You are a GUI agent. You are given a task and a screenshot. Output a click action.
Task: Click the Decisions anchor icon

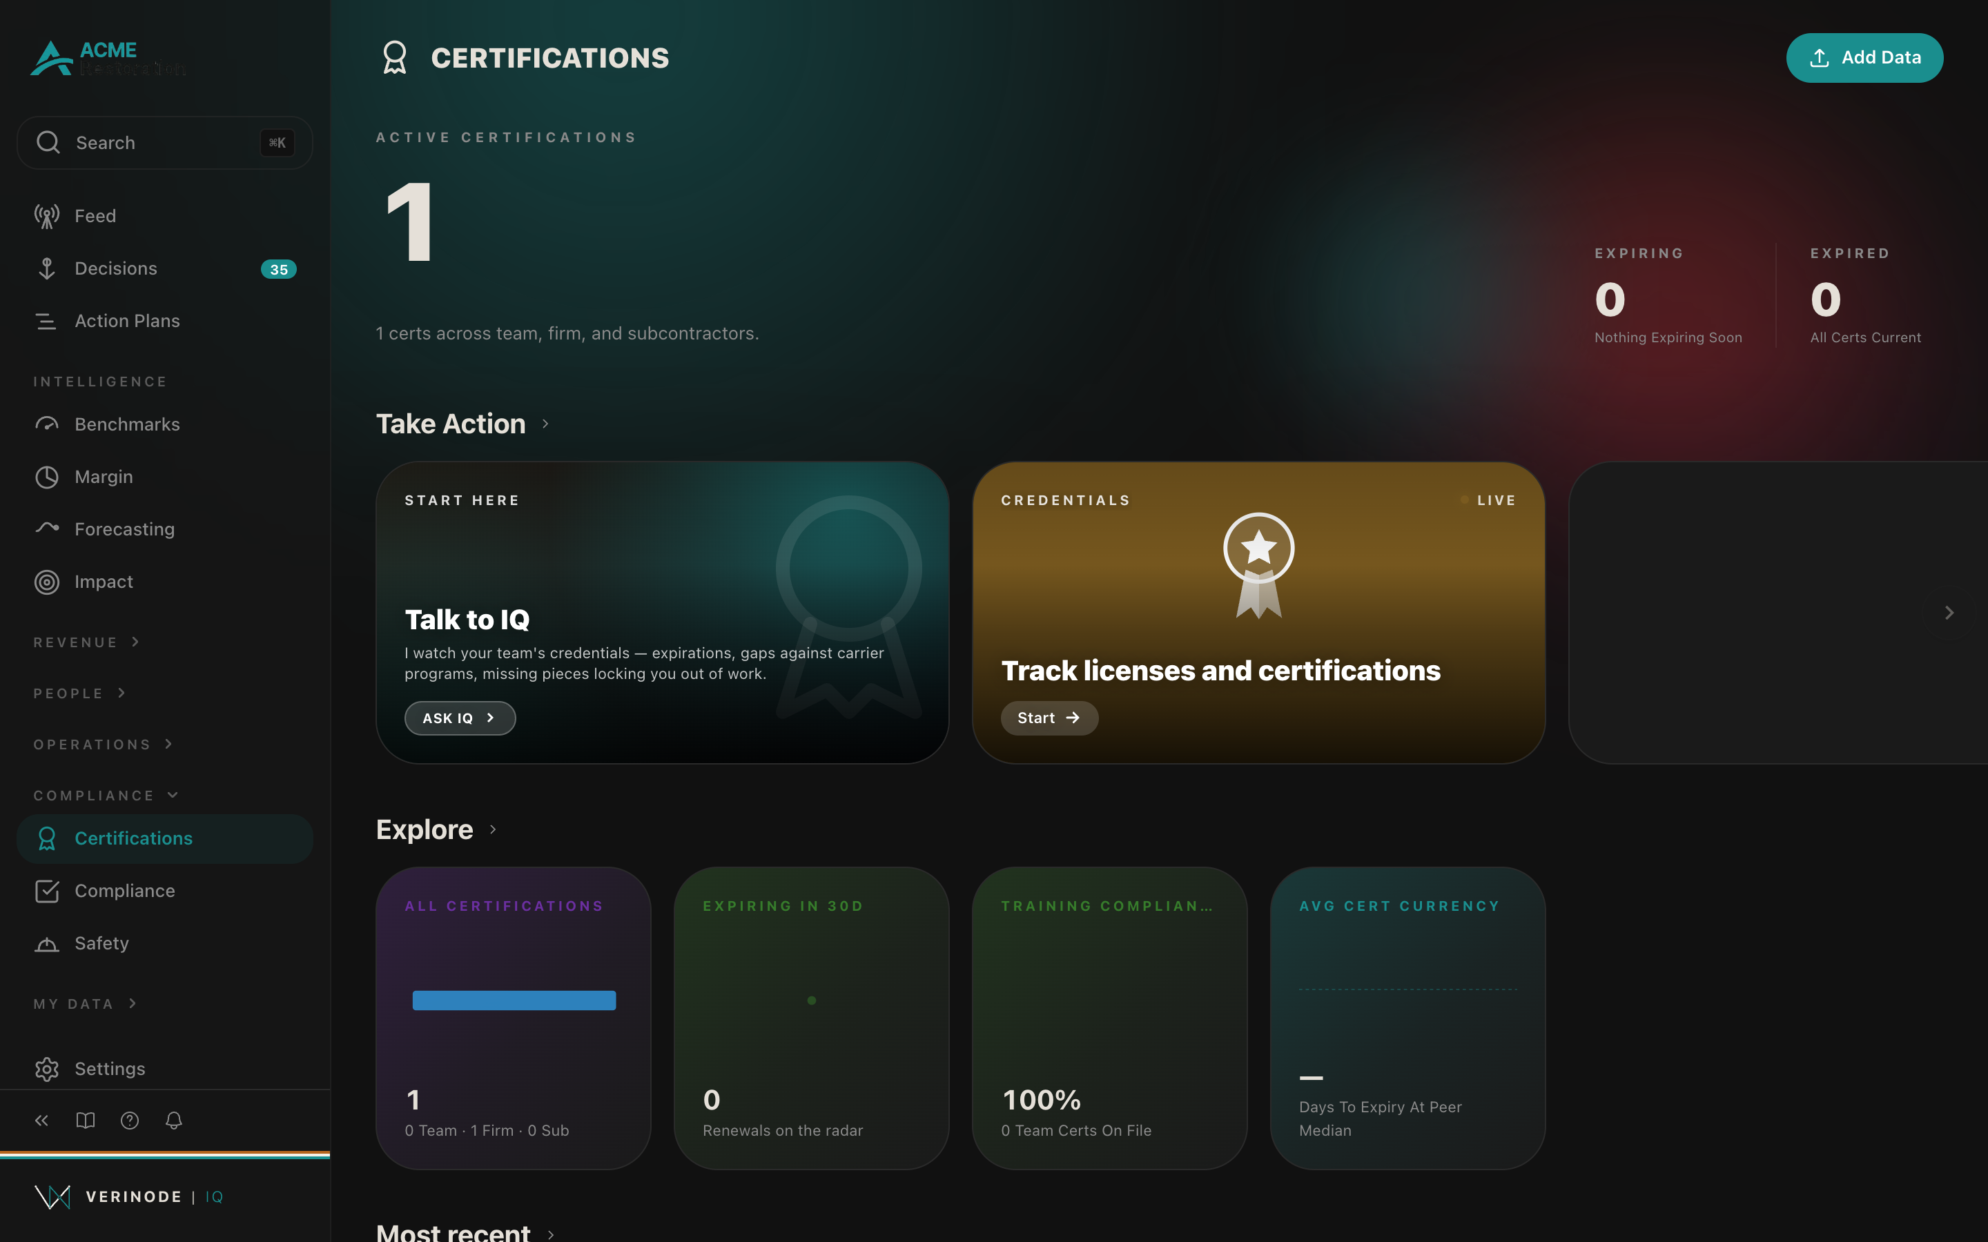(47, 268)
